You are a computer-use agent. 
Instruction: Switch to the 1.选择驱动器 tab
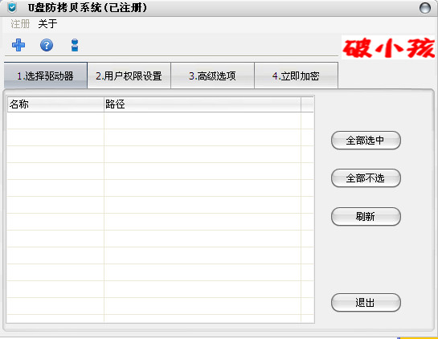(x=46, y=76)
